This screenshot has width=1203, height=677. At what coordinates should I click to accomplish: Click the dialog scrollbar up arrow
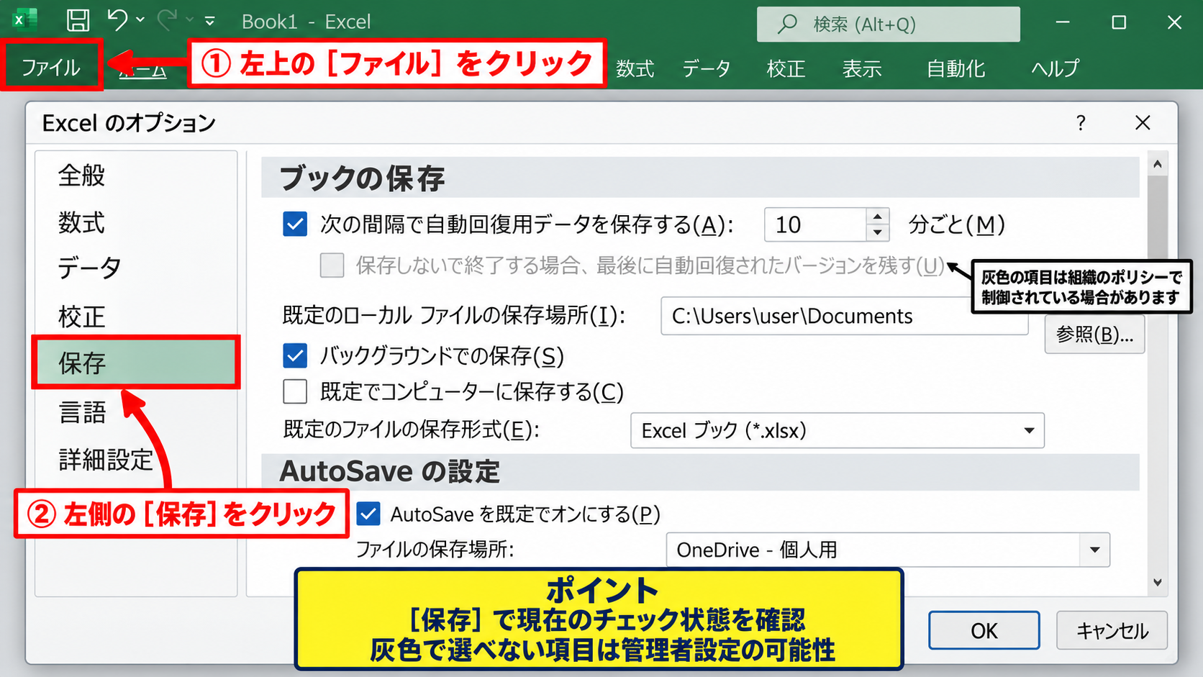click(1157, 164)
